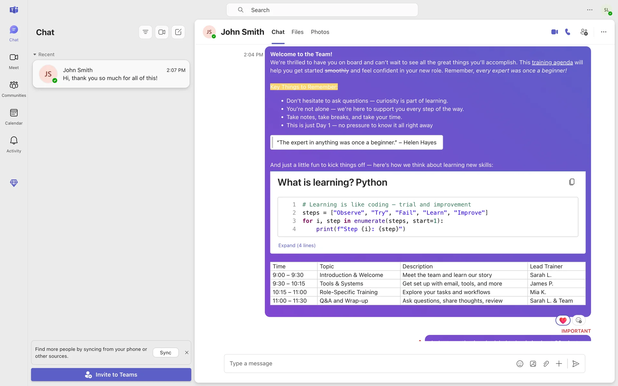
Task: Click the Invite to Teams button
Action: (111, 375)
